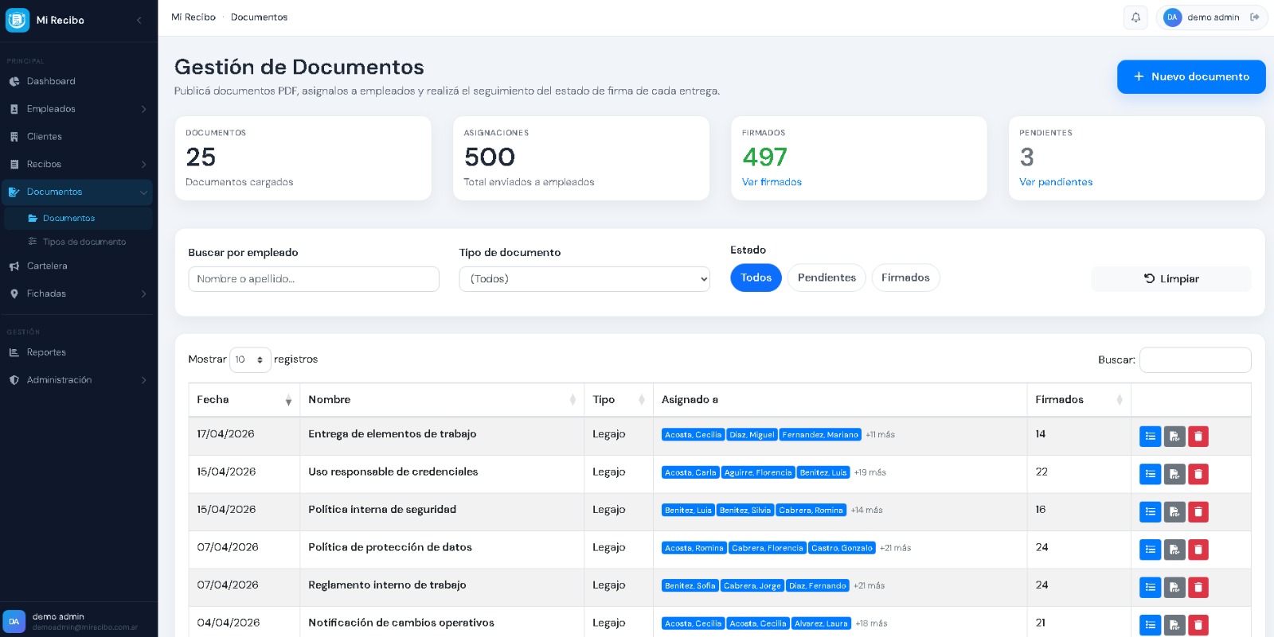1274x637 pixels.
Task: Expand the Recibos sidebar menu
Action: [x=78, y=164]
